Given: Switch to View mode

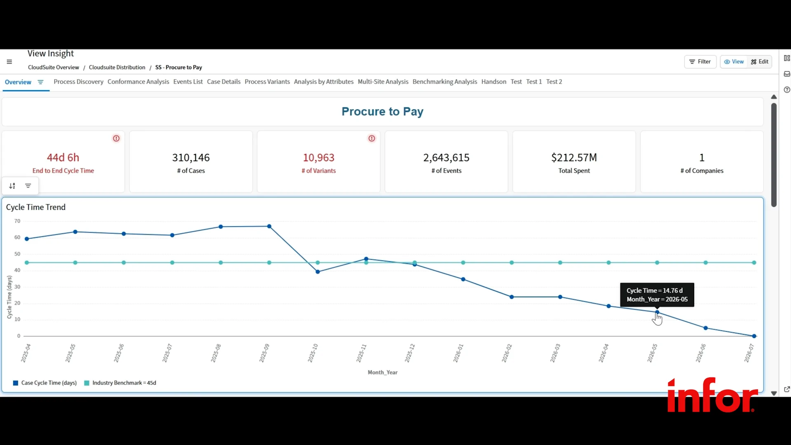Looking at the screenshot, I should click(734, 62).
